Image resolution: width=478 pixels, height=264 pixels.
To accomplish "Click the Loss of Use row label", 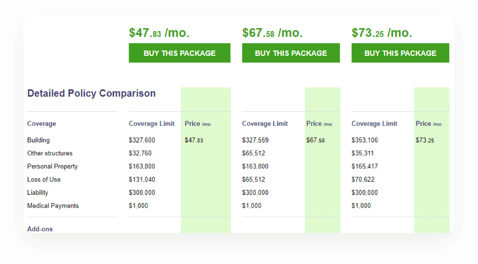I will (44, 180).
